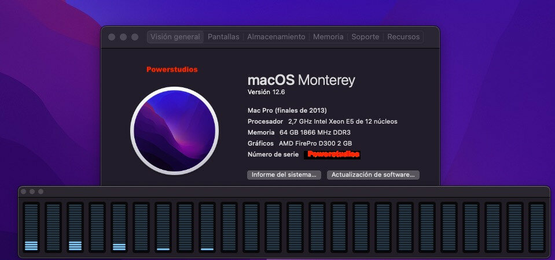Open the Pantallas tab

(223, 37)
